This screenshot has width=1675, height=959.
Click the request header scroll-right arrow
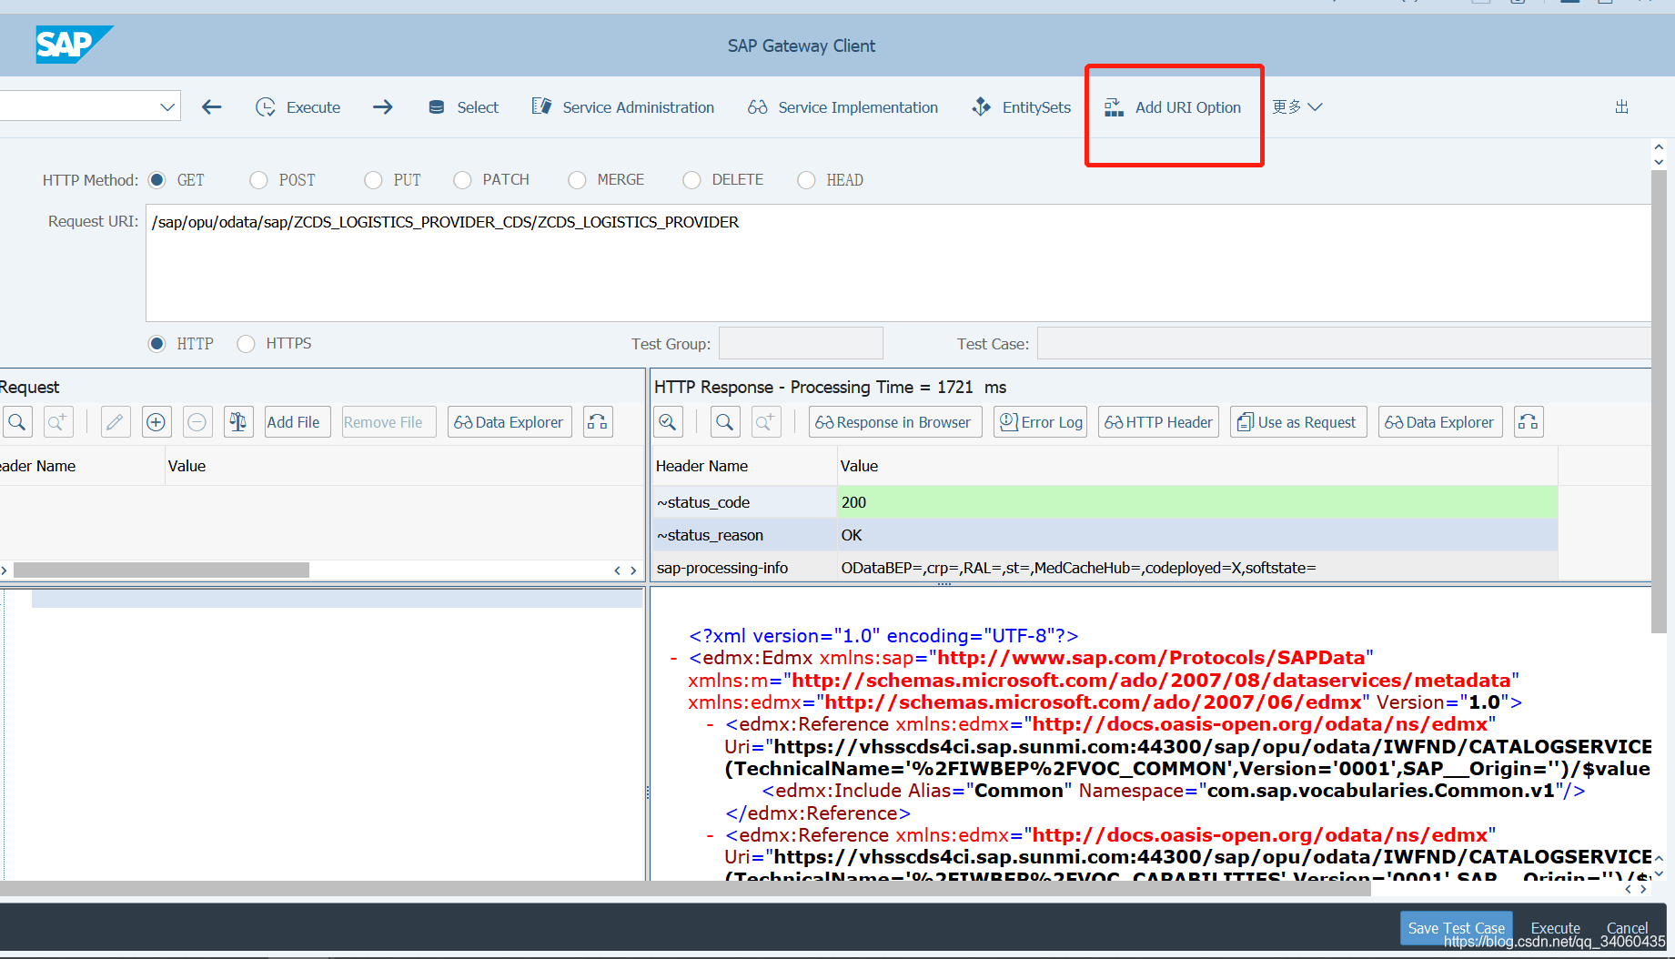click(x=633, y=570)
